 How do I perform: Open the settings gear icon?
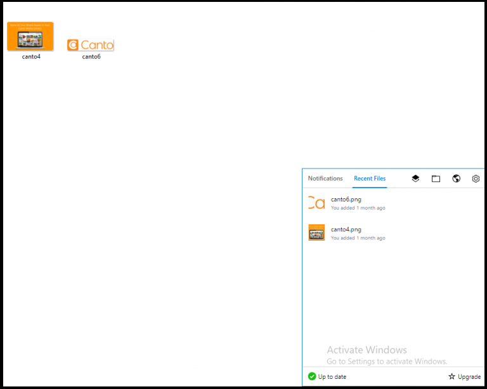click(x=476, y=179)
